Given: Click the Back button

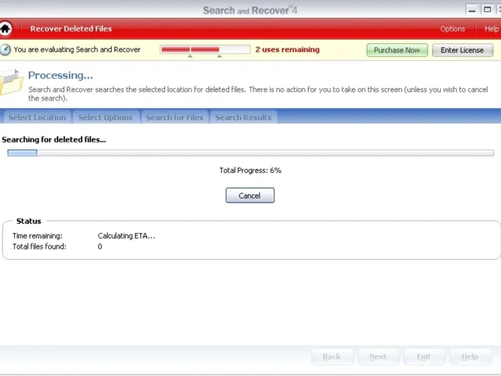Looking at the screenshot, I should 333,357.
